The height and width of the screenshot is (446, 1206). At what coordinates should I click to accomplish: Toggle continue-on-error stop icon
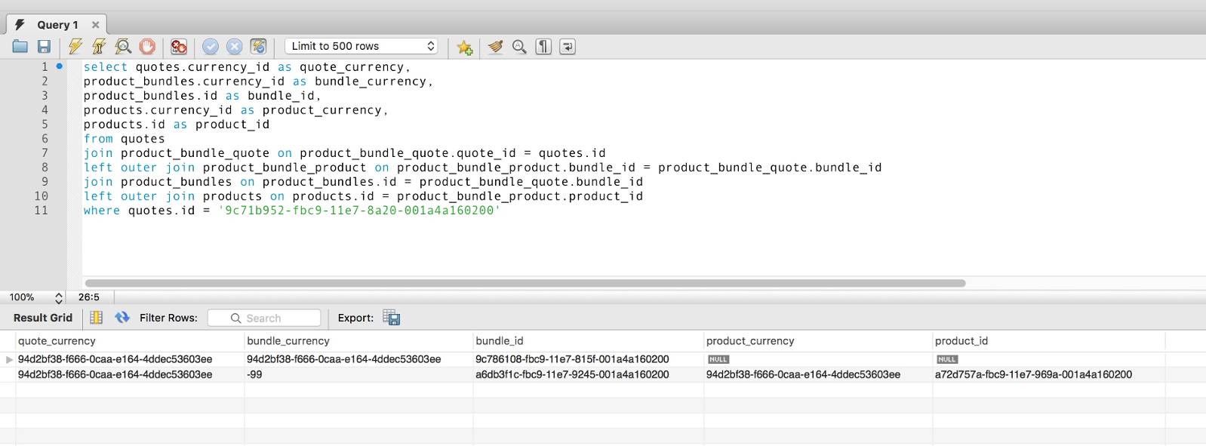tap(179, 47)
